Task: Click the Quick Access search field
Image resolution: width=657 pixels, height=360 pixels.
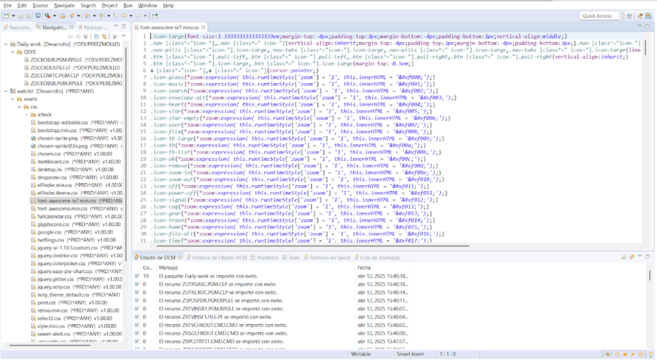Action: point(599,15)
